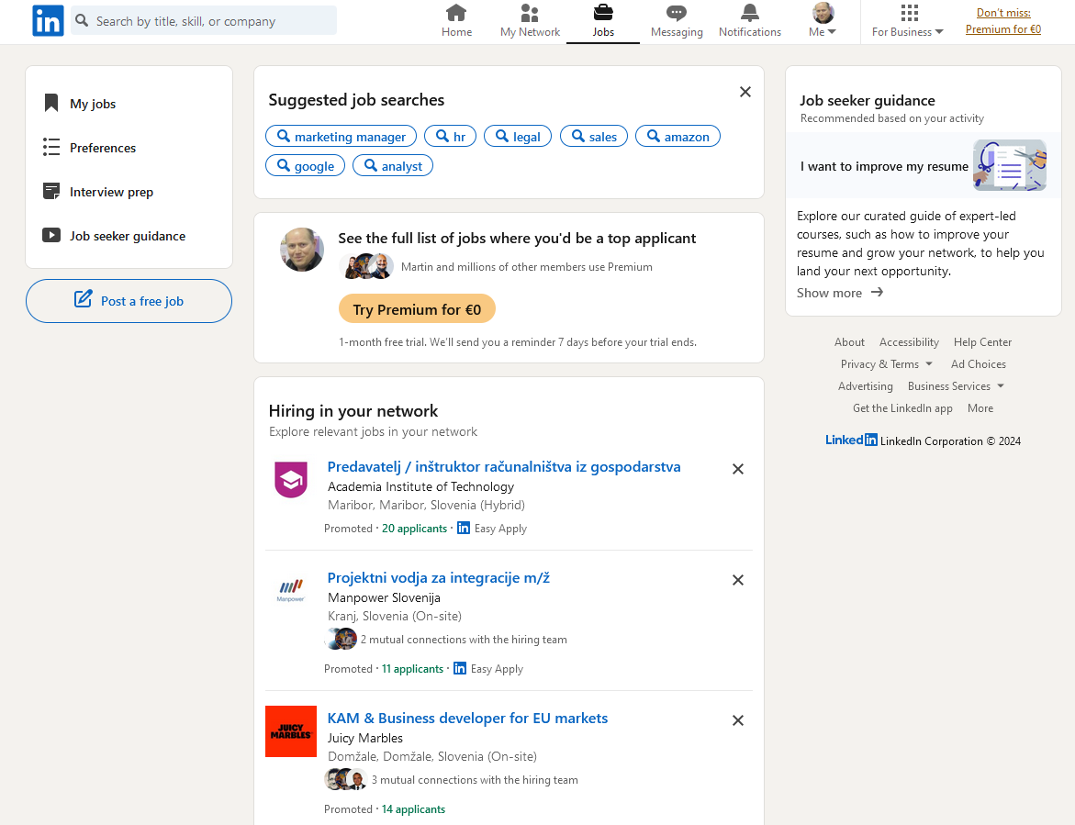The width and height of the screenshot is (1075, 825).
Task: Click the LinkedIn logo icon
Action: click(48, 20)
